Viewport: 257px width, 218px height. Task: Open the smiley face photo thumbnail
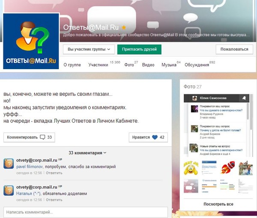(191, 168)
